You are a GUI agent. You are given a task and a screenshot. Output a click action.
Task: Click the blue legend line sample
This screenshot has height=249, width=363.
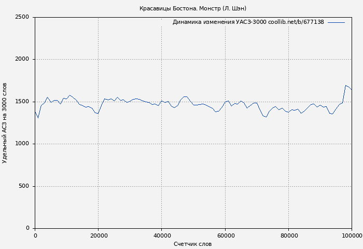(x=336, y=22)
